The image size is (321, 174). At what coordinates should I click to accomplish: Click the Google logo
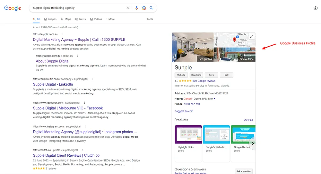13,8
